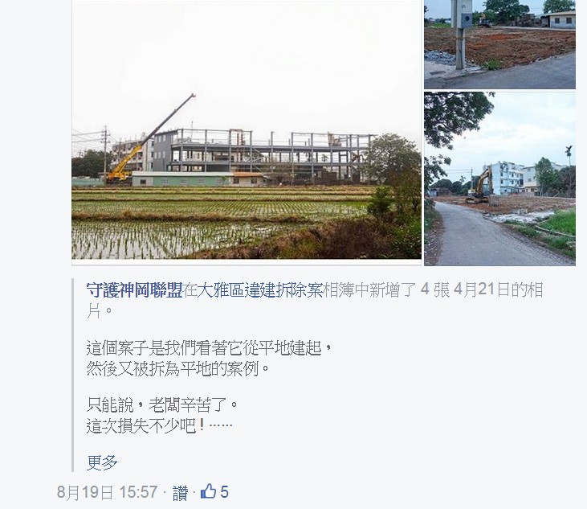Expand post text with 更多
The width and height of the screenshot is (587, 509).
(102, 462)
